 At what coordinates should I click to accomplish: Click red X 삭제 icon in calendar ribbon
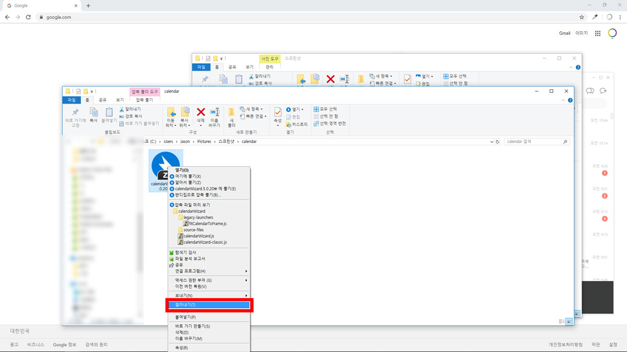coord(201,115)
